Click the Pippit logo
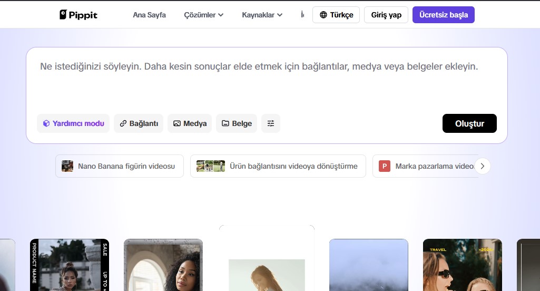 (78, 15)
